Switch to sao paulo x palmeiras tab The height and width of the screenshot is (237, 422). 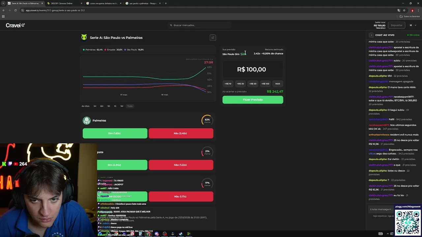(x=143, y=3)
